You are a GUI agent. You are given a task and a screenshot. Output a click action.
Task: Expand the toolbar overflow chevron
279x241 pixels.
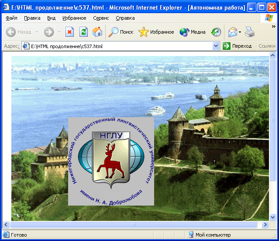point(273,27)
